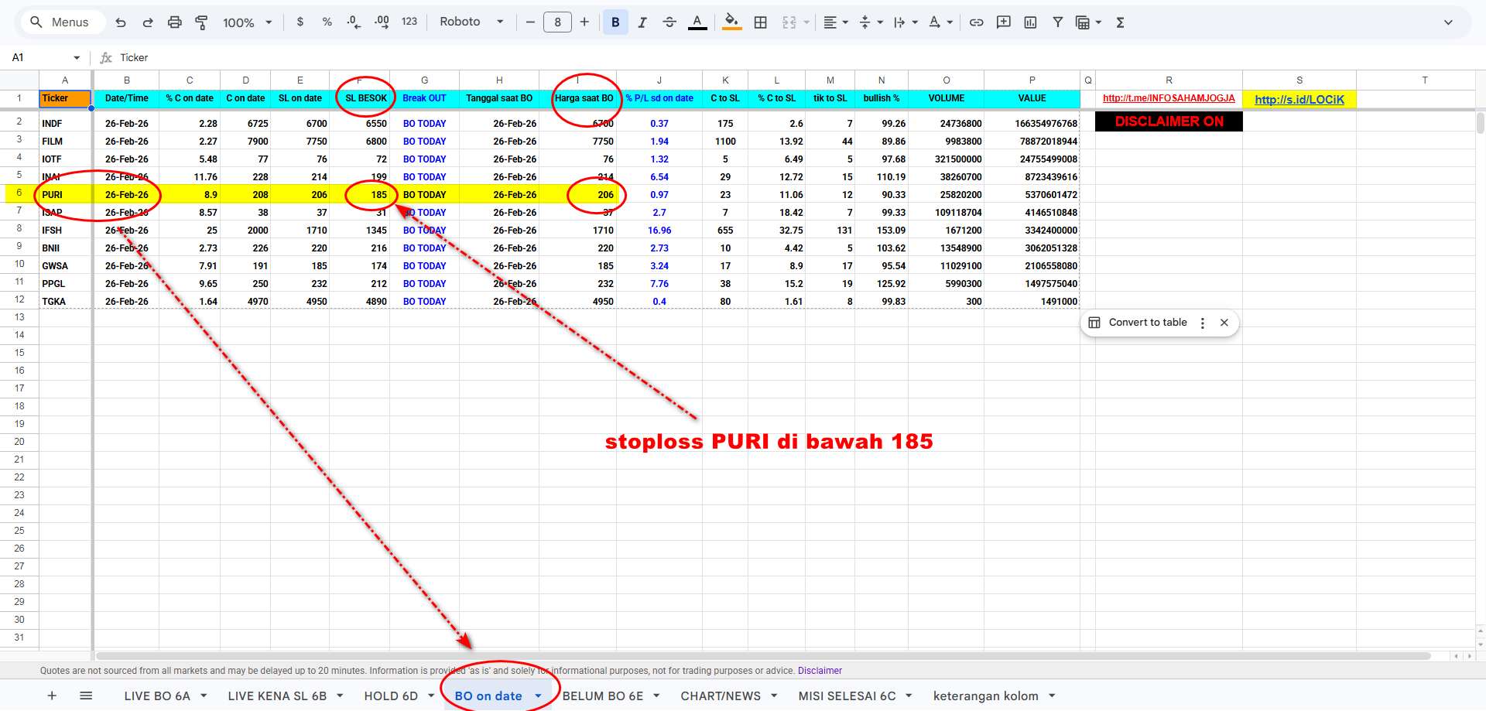Click the font size input box
Image resolution: width=1486 pixels, height=711 pixels.
click(557, 22)
